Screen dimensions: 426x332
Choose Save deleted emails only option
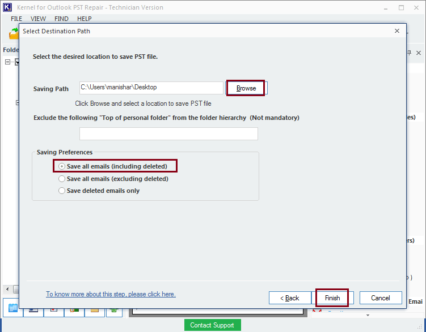99,191
